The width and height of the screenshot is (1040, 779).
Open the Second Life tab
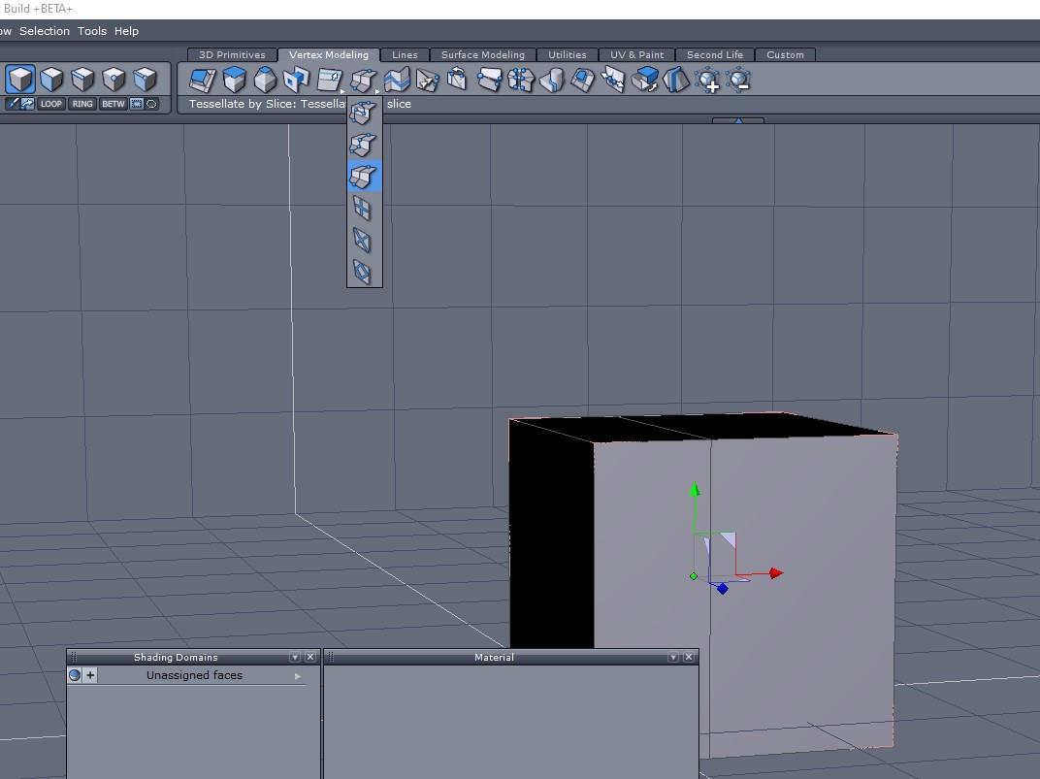[x=715, y=55]
